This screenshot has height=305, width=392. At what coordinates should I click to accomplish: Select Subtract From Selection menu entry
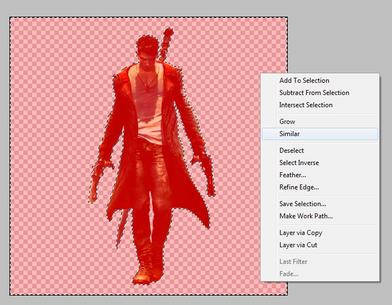point(320,93)
